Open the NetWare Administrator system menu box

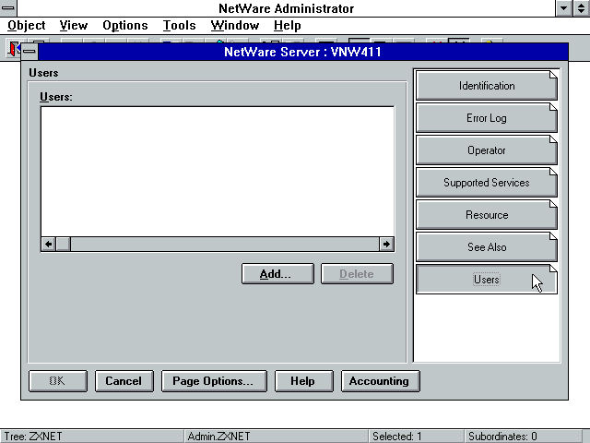pyautogui.click(x=8, y=8)
